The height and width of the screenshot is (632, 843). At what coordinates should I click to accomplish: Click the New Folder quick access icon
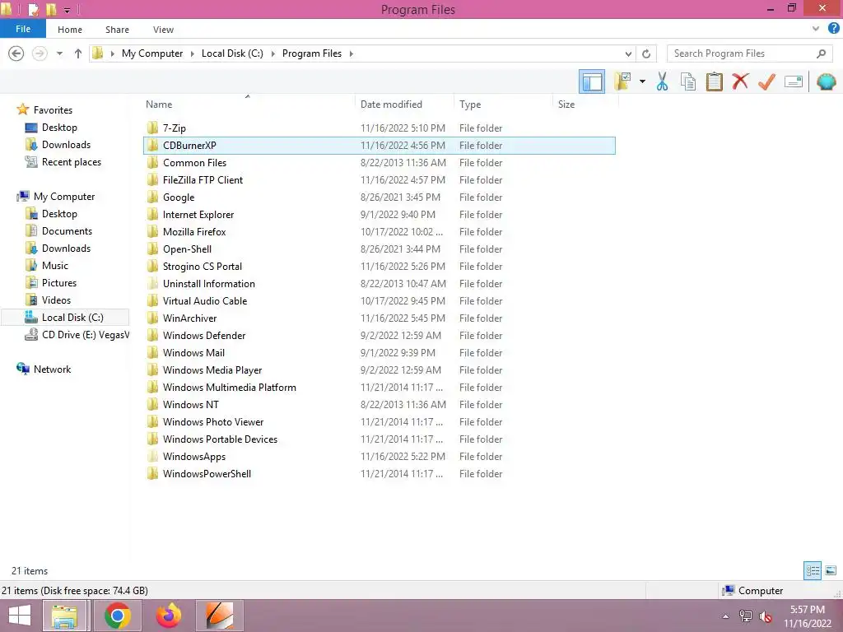[x=51, y=9]
